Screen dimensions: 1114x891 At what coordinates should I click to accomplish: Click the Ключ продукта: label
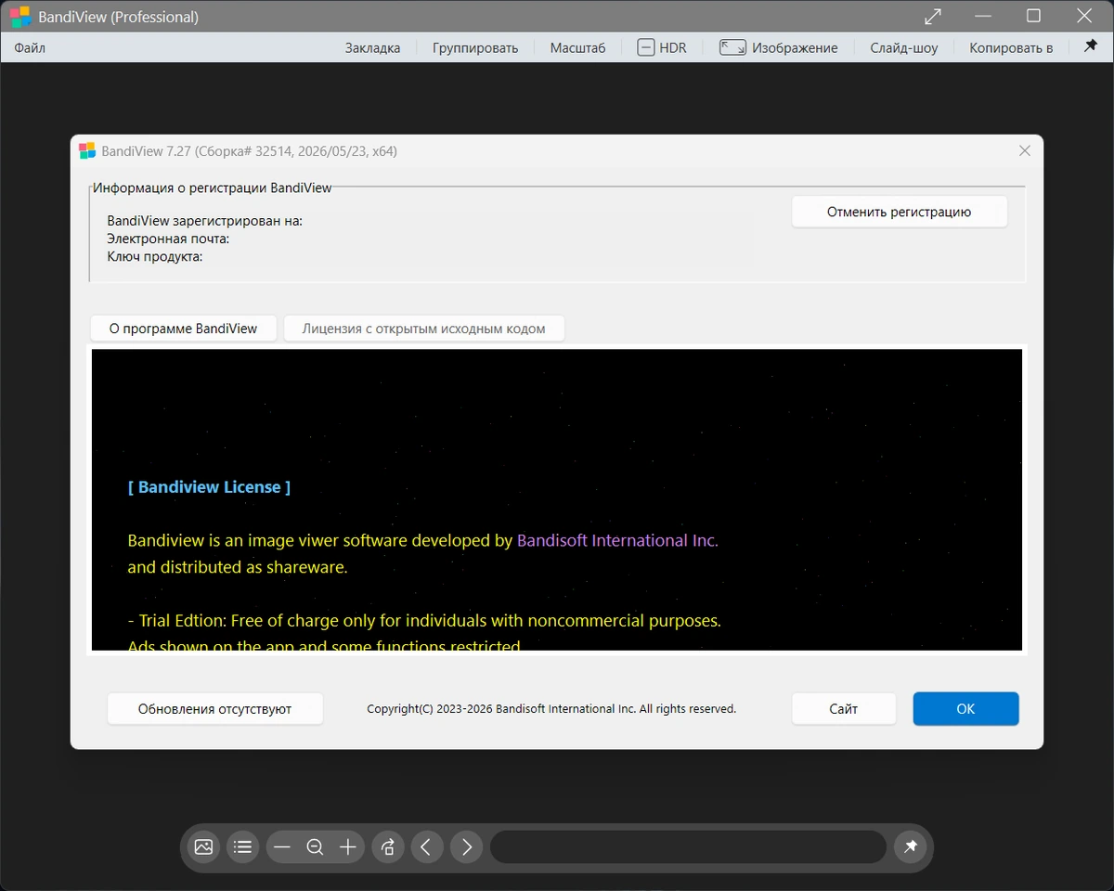[155, 256]
